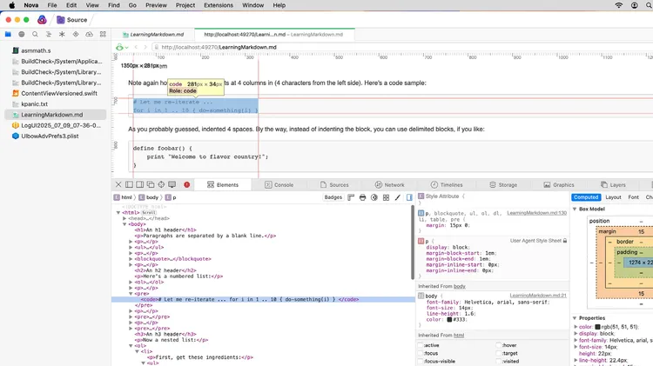Click the #333 color swatch in body rule
This screenshot has height=366, width=653.
pyautogui.click(x=449, y=320)
